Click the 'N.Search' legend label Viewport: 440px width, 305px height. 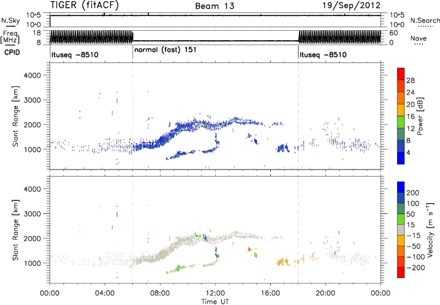pyautogui.click(x=425, y=20)
